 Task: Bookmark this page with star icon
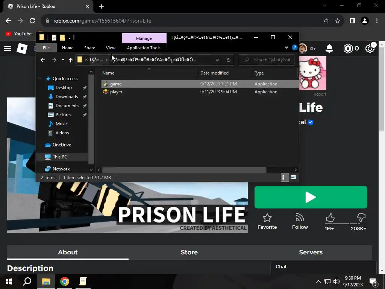pyautogui.click(x=338, y=21)
